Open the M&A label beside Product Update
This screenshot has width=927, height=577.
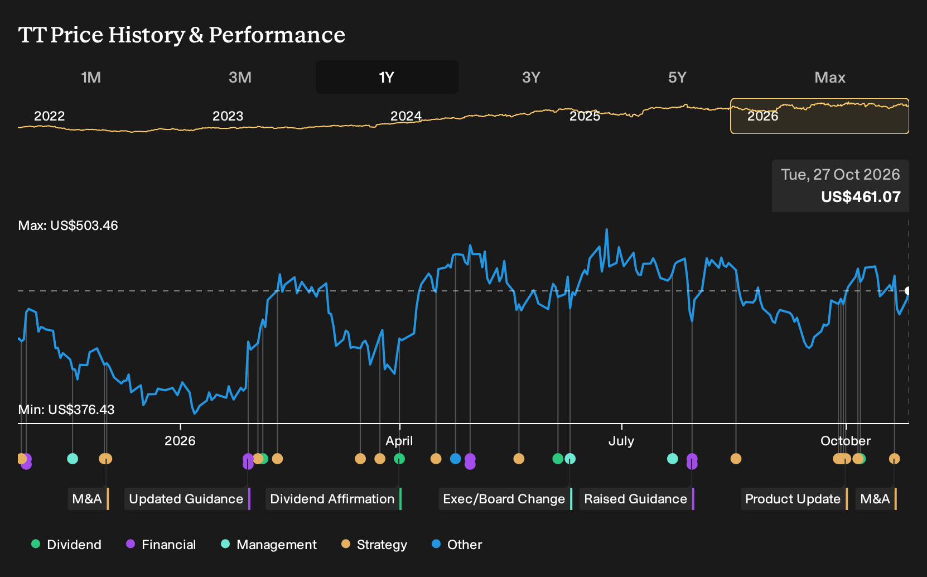[x=876, y=499]
